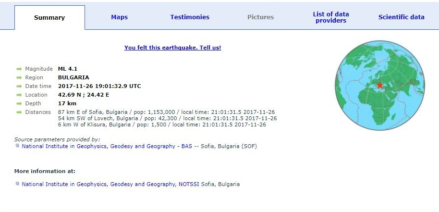The width and height of the screenshot is (439, 212).
Task: Select the region value 'BULGARIA'
Action: tap(73, 77)
